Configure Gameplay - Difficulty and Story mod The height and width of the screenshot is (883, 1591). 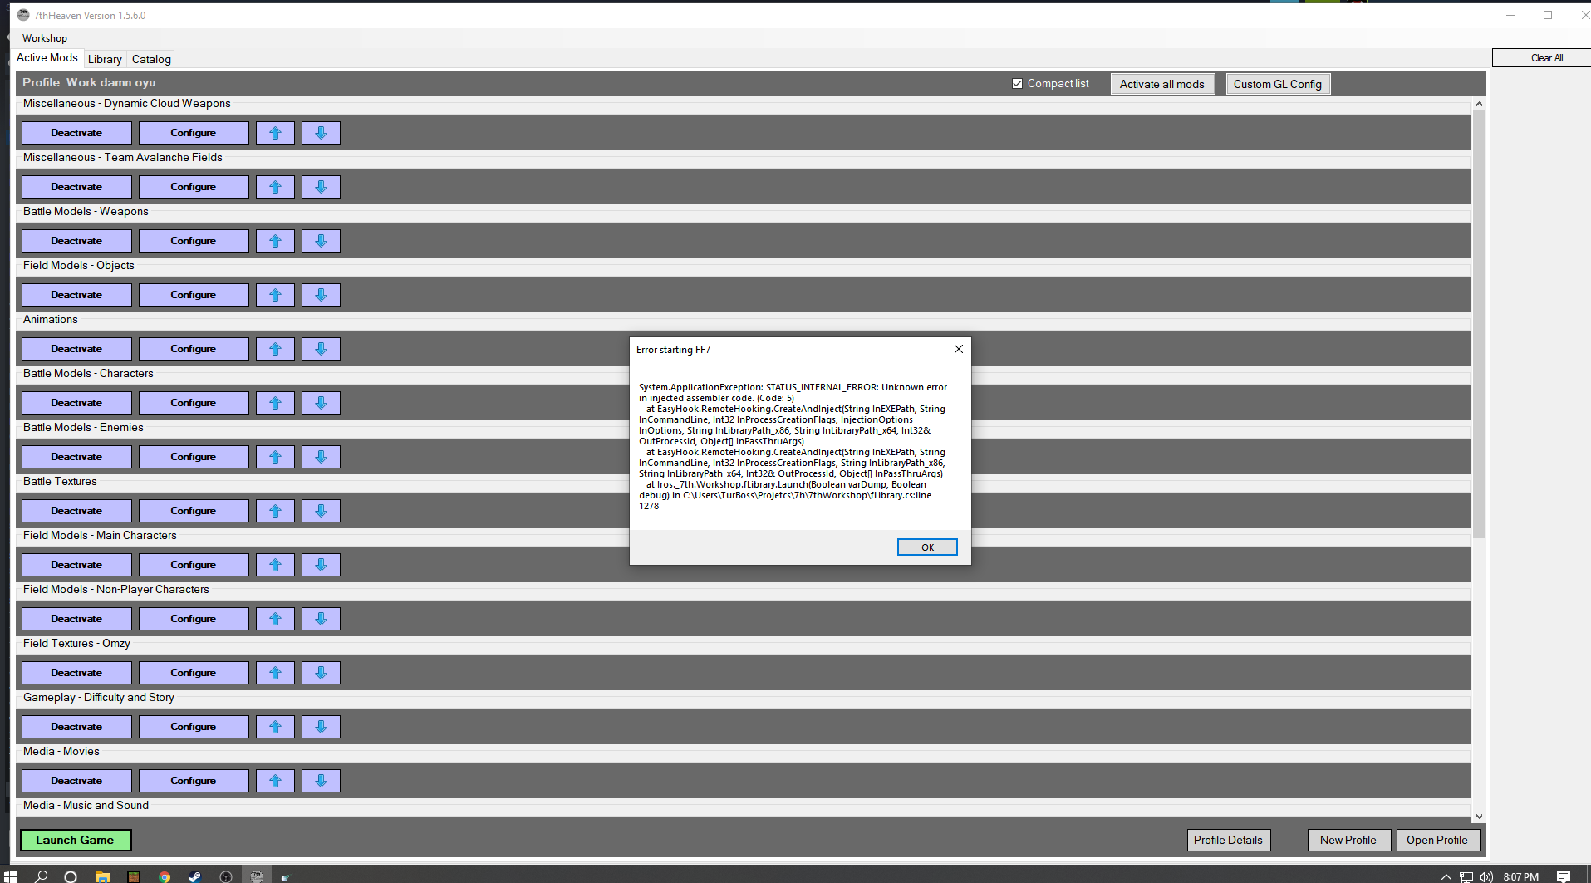tap(194, 727)
